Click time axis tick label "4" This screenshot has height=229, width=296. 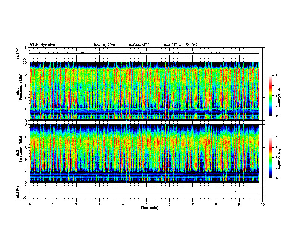tap(123, 204)
